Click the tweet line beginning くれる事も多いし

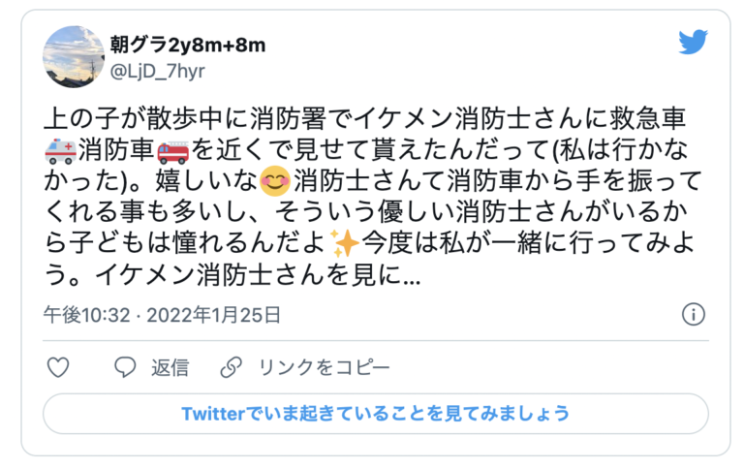[x=365, y=212]
